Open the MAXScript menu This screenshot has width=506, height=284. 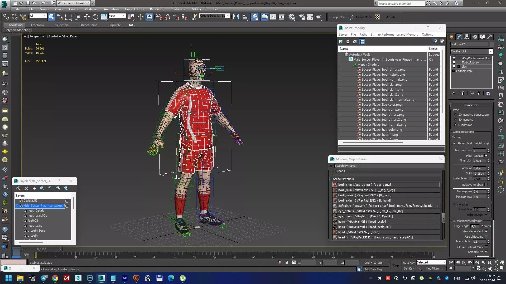[x=199, y=9]
